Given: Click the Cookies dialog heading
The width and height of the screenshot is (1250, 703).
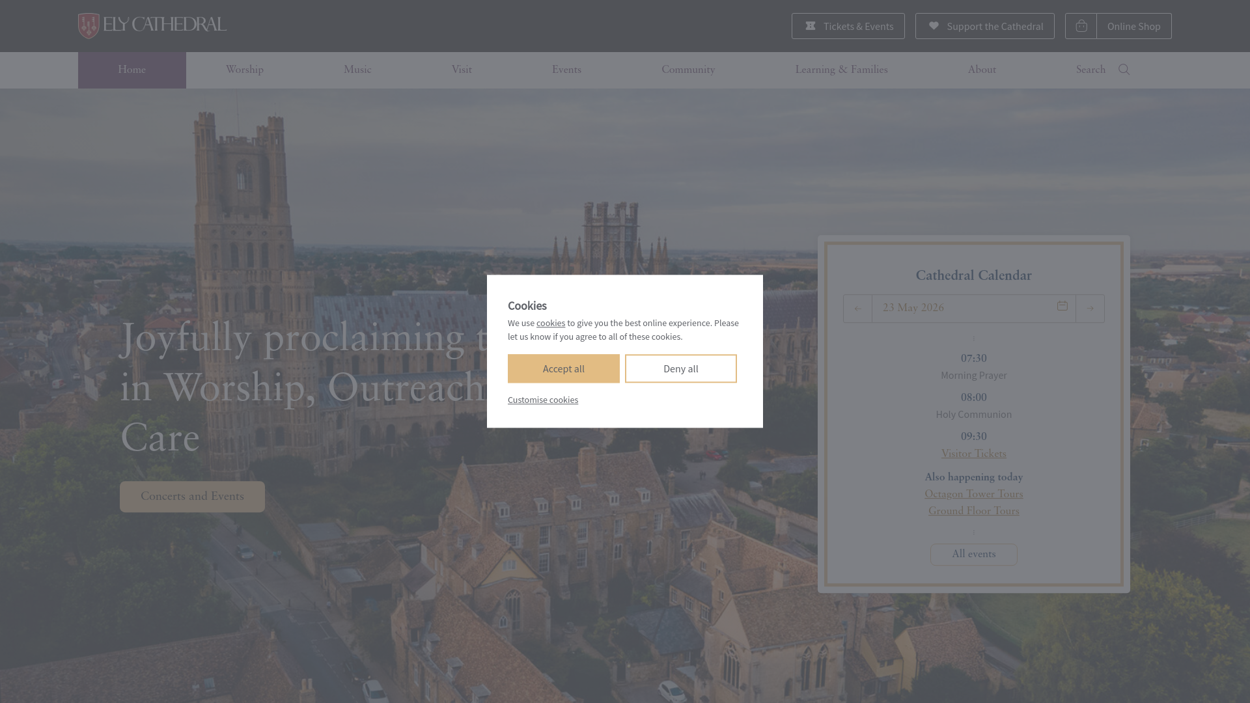Looking at the screenshot, I should tap(527, 306).
